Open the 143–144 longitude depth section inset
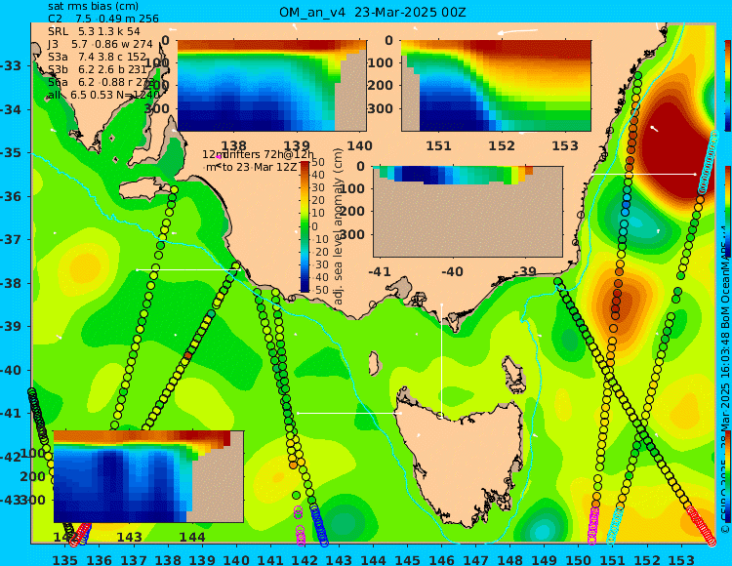The image size is (732, 566). 148,476
